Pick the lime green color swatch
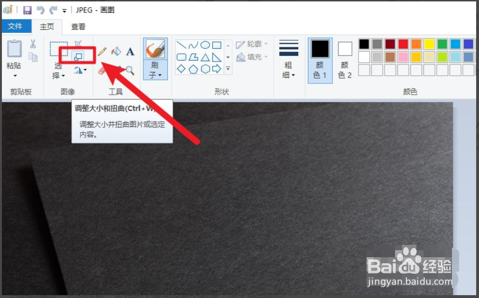479x298 pixels. (442, 57)
